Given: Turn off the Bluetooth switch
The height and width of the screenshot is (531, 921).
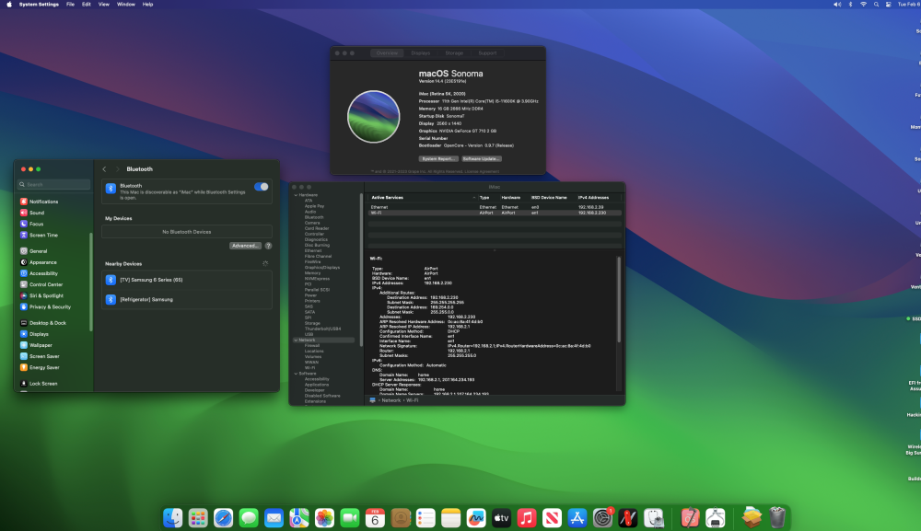Looking at the screenshot, I should (262, 187).
